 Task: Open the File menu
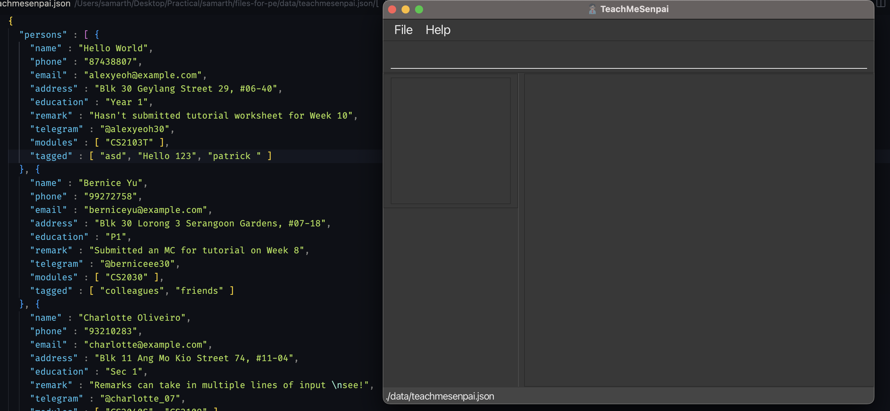click(x=403, y=30)
